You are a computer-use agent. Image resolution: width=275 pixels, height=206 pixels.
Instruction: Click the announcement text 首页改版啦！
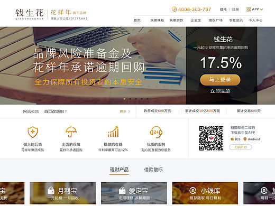click(56, 111)
